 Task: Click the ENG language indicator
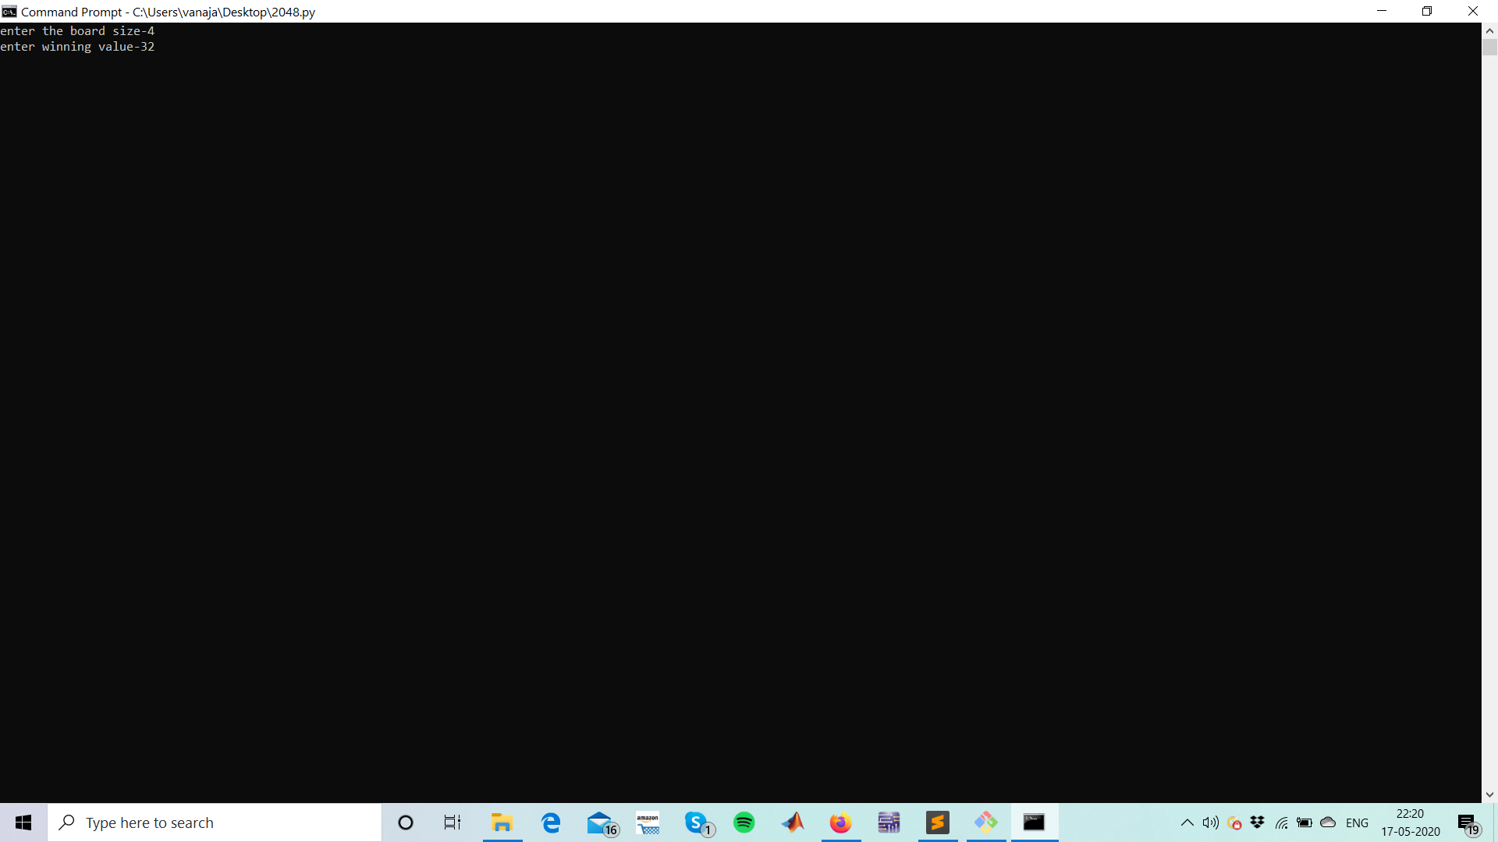[1357, 823]
